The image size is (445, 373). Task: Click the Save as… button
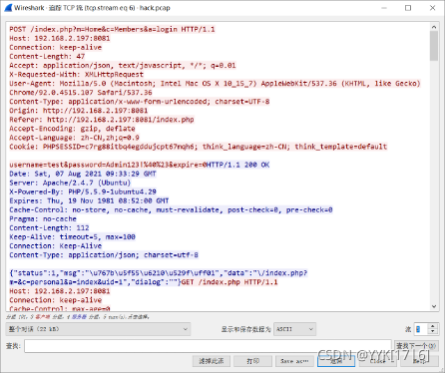(x=294, y=361)
